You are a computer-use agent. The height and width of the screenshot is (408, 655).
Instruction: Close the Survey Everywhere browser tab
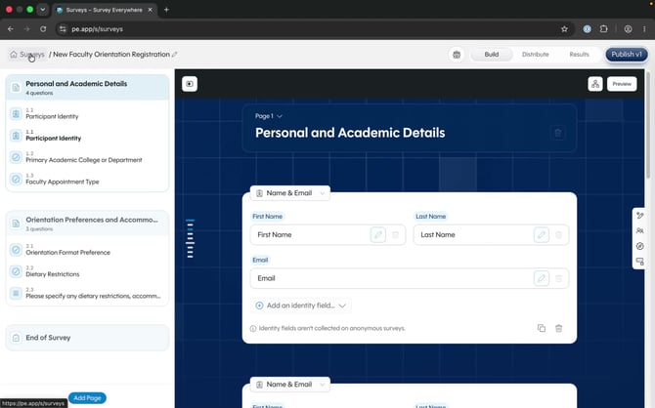click(x=150, y=10)
